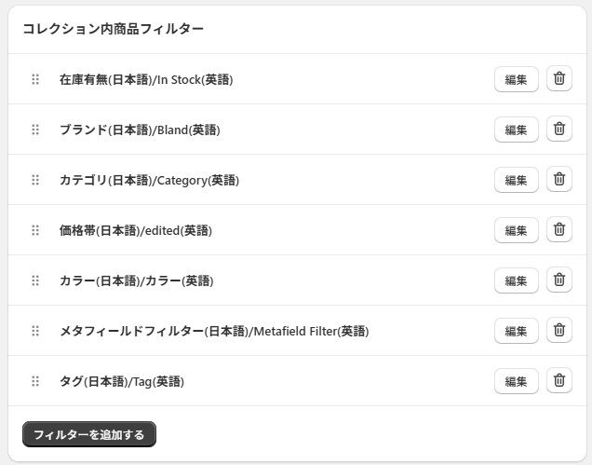Delete the ブランド/Bland filter via trash icon
This screenshot has height=465, width=592.
[559, 129]
